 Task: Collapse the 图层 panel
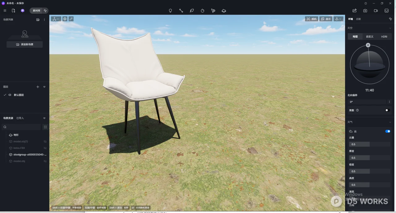tap(44, 87)
